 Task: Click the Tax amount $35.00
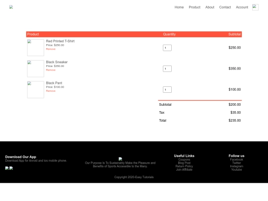click(236, 113)
